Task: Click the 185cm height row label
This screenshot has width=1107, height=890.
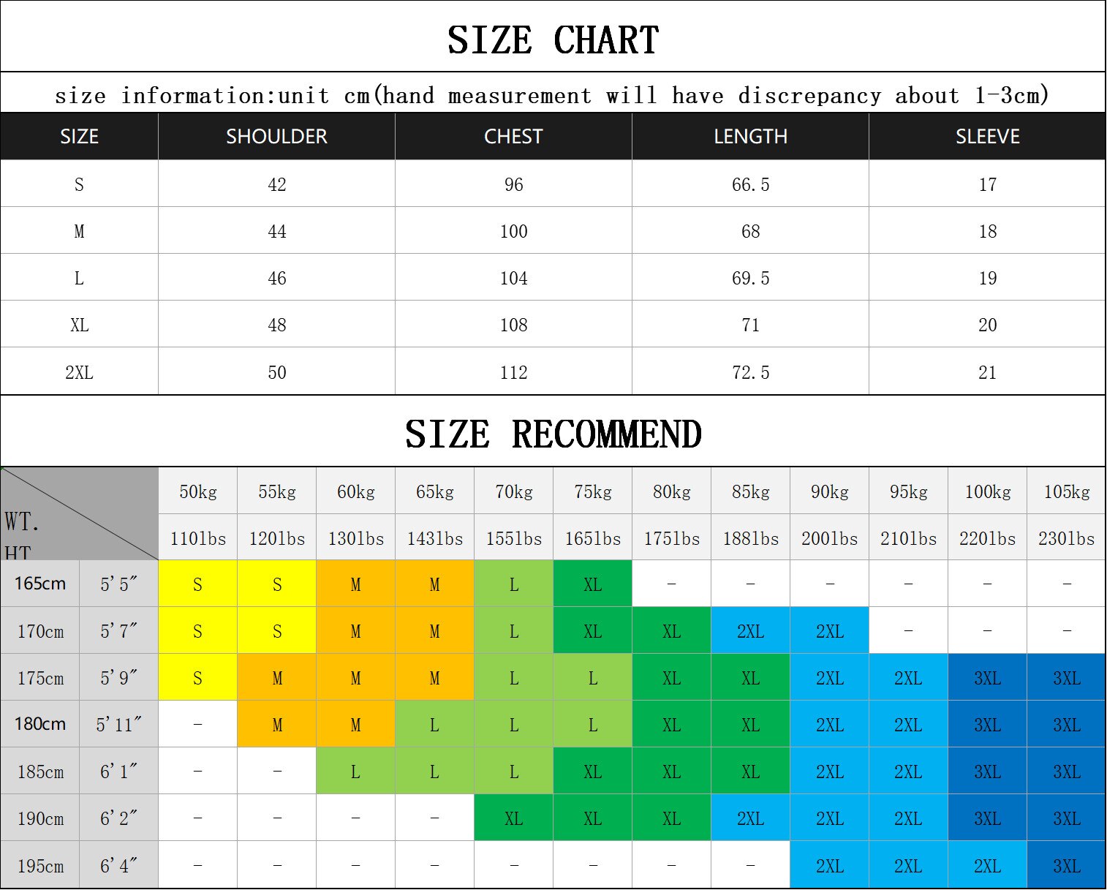Action: (x=40, y=772)
